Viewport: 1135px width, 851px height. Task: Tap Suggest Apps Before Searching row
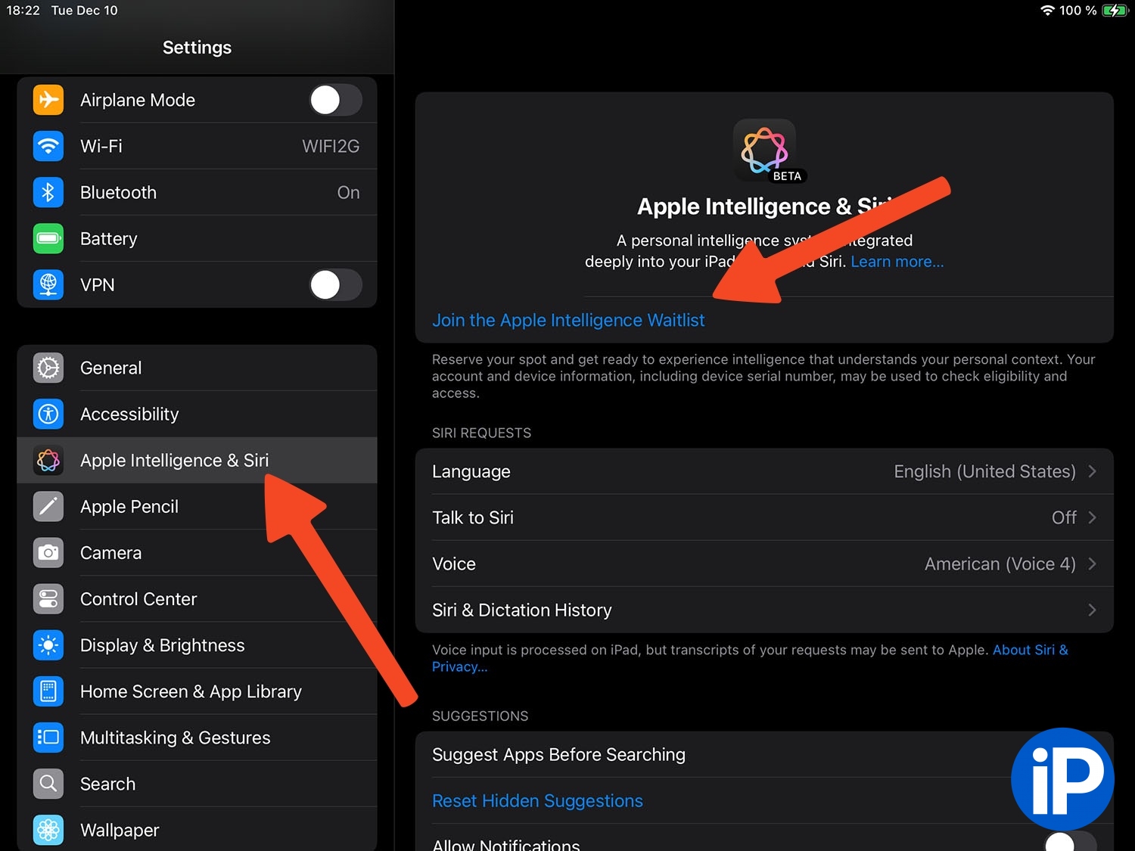pyautogui.click(x=764, y=754)
